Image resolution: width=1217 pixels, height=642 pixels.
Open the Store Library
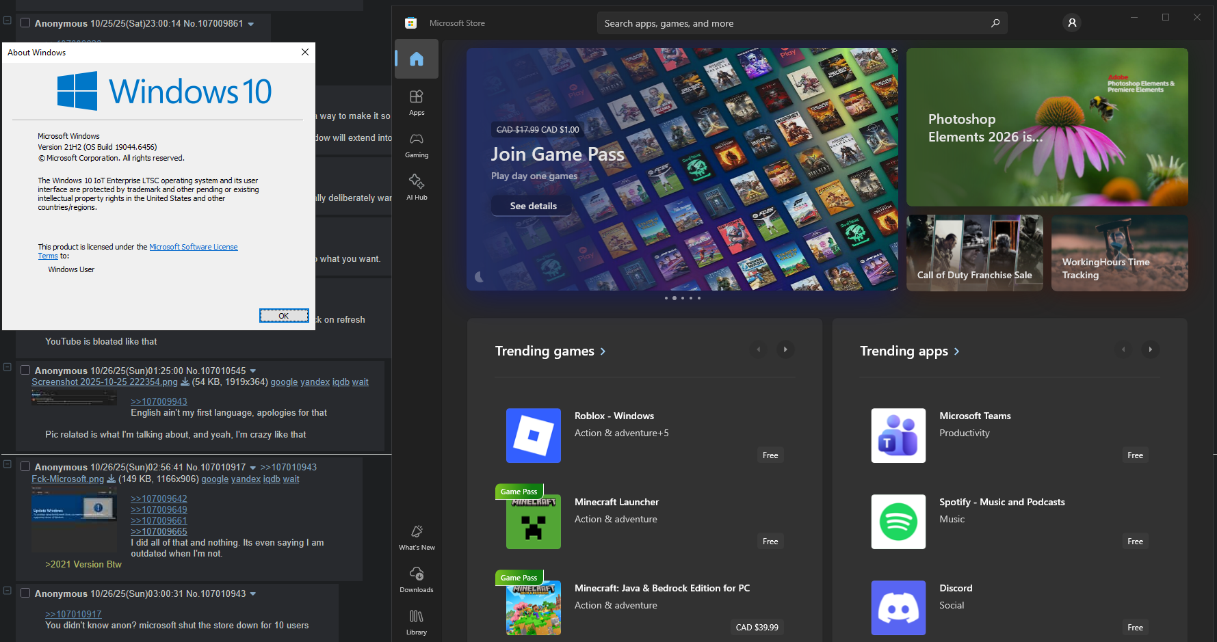click(x=417, y=621)
